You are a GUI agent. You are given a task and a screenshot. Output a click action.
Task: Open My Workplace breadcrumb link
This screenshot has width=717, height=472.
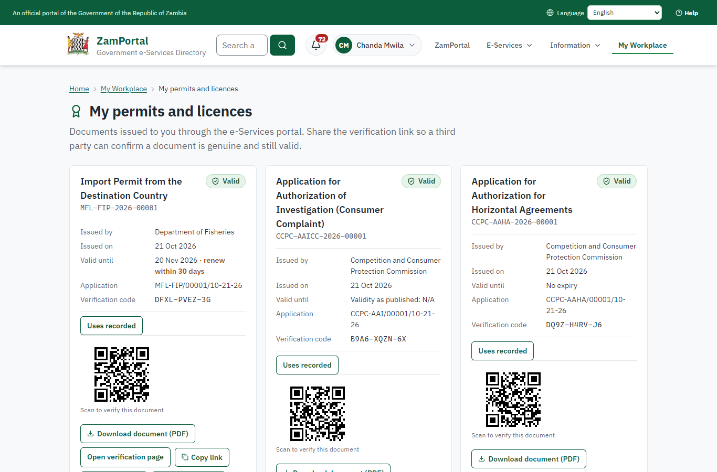click(124, 89)
